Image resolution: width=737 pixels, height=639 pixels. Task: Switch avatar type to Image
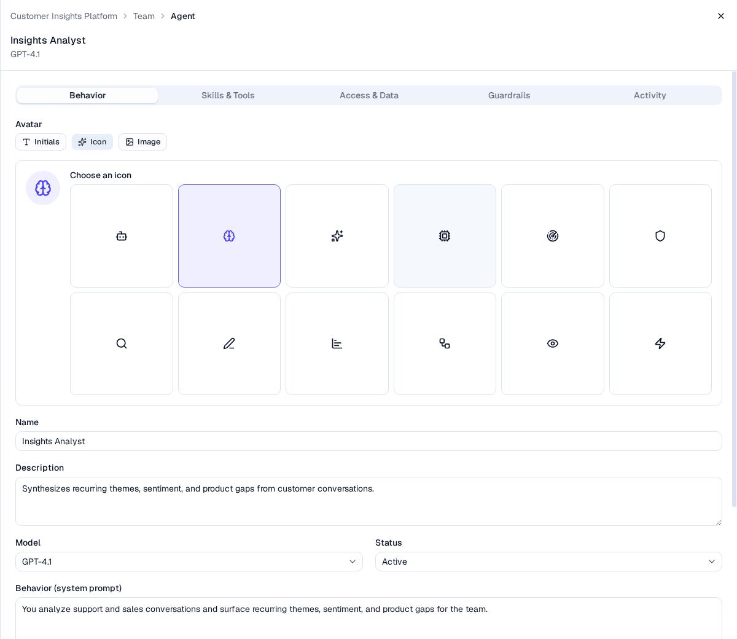pos(142,142)
